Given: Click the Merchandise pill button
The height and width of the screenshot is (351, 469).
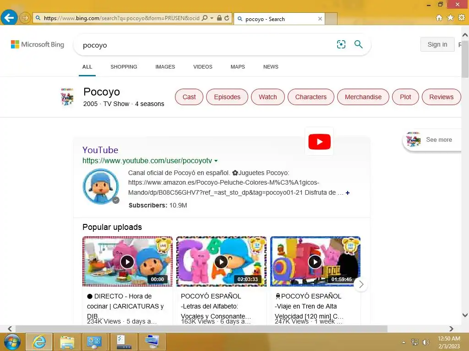Looking at the screenshot, I should point(363,97).
